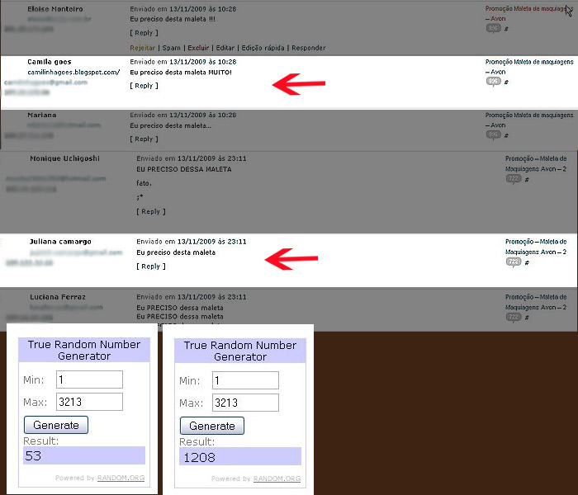Click Reply under Eloise Monteiro's comment
The height and width of the screenshot is (495, 578).
click(144, 33)
